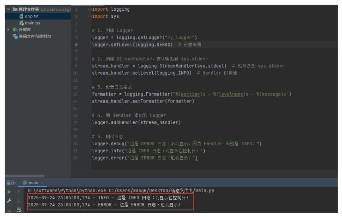Click the wrench settings icon in Run panel

click(9, 201)
